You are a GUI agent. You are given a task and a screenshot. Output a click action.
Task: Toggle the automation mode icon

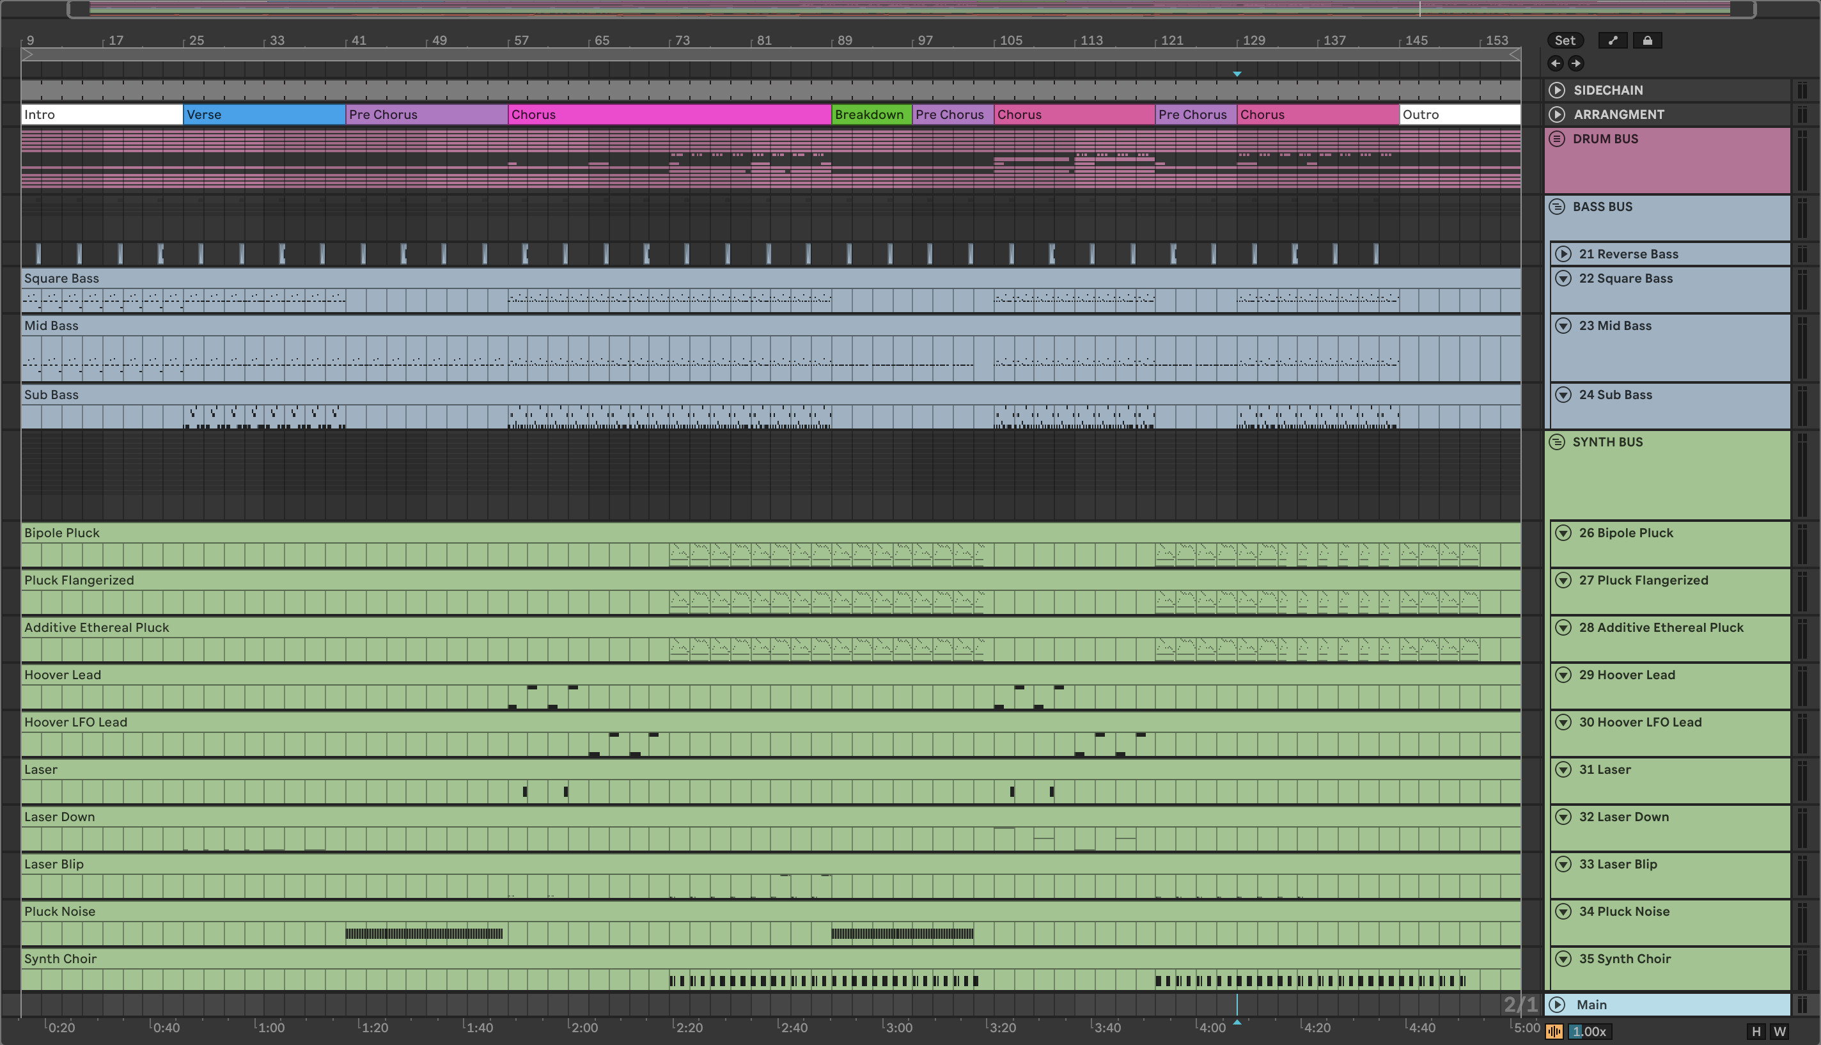coord(1613,40)
